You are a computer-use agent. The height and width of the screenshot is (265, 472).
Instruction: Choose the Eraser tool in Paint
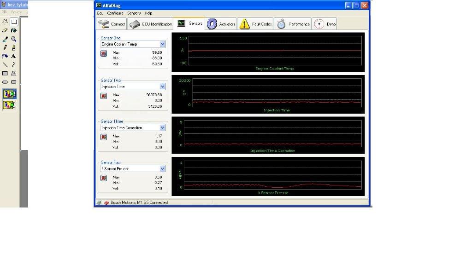5,30
